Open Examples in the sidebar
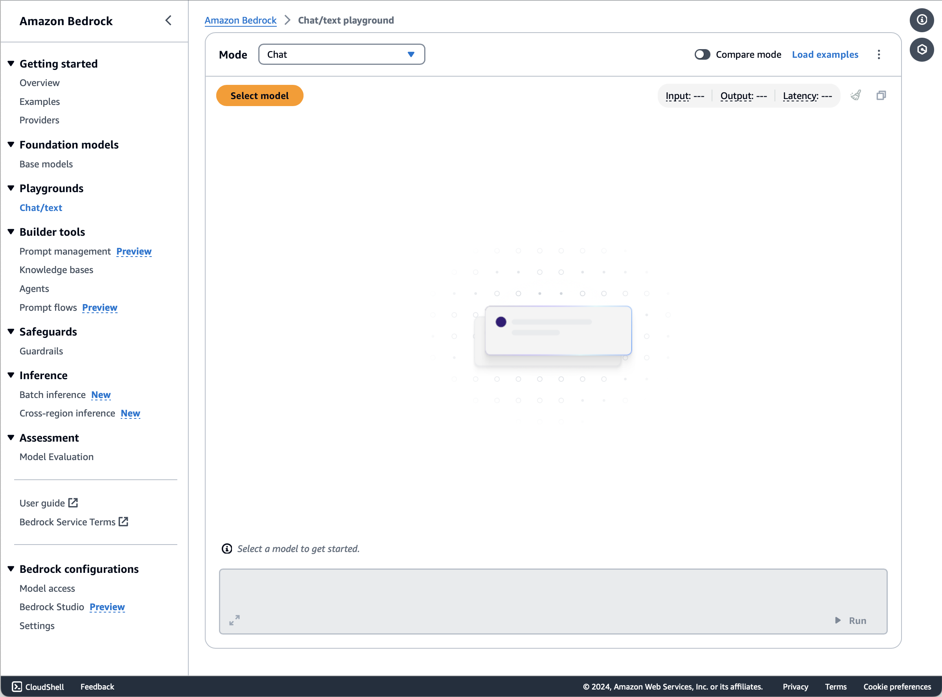Viewport: 942px width, 697px height. click(39, 102)
